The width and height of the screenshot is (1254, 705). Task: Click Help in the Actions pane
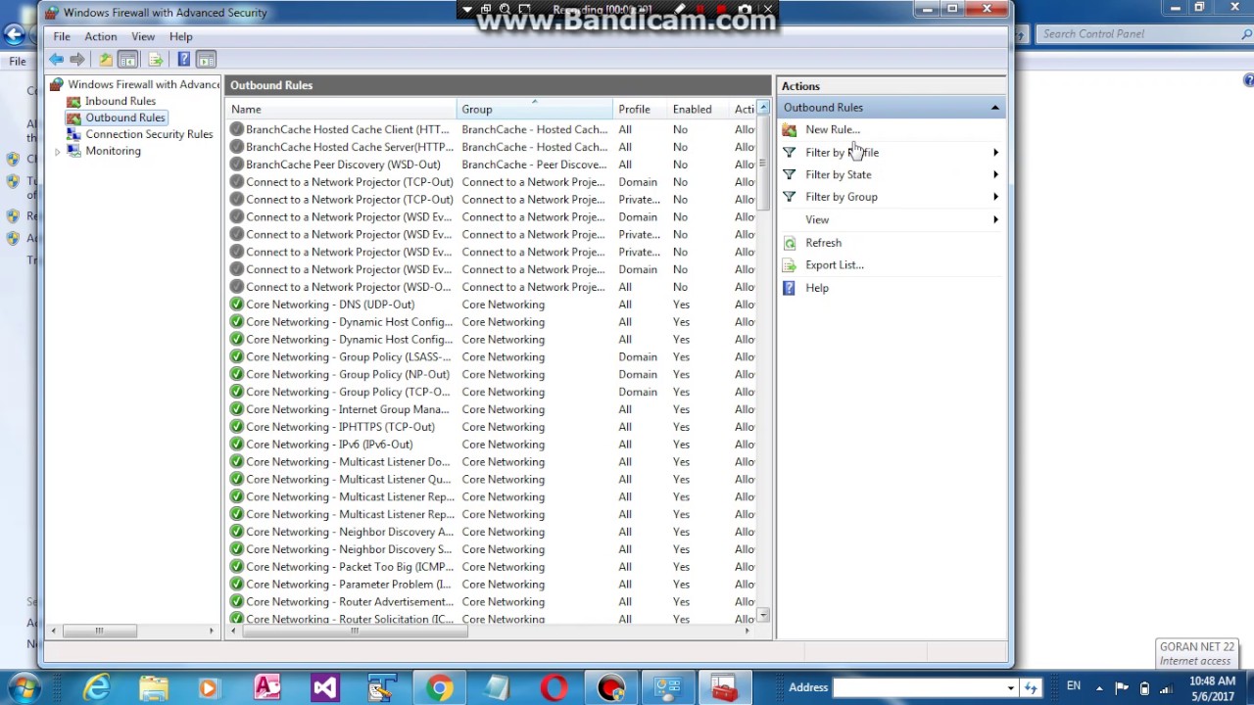817,288
